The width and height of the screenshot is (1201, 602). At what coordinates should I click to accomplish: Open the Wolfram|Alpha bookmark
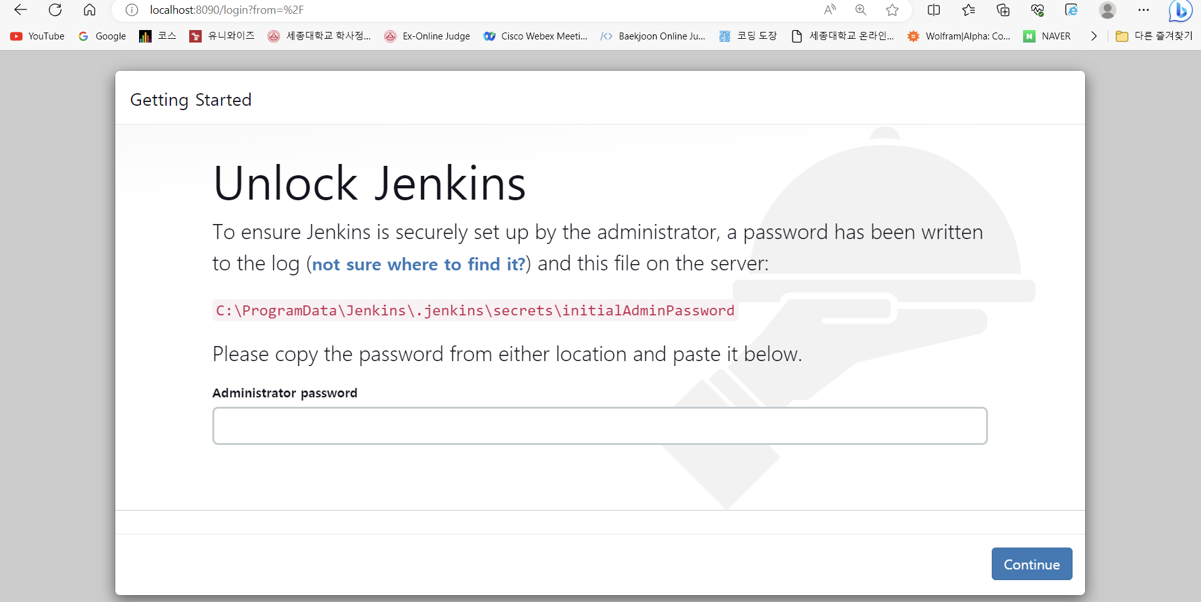959,36
